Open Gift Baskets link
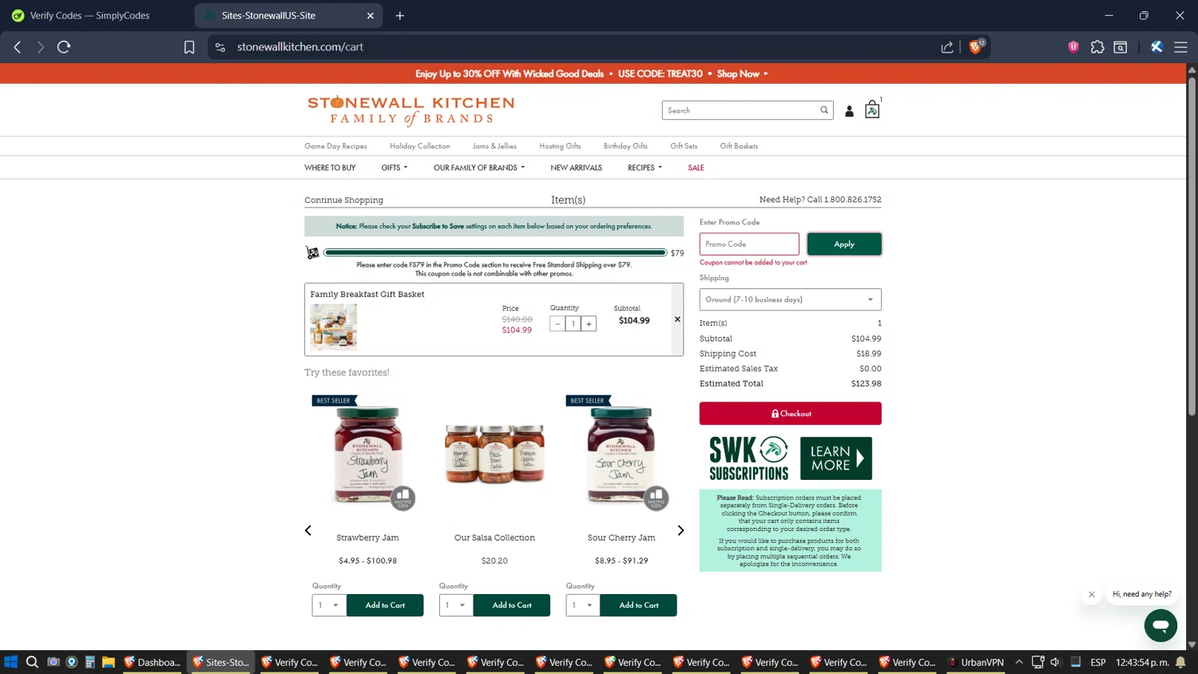Image resolution: width=1198 pixels, height=674 pixels. coord(739,146)
